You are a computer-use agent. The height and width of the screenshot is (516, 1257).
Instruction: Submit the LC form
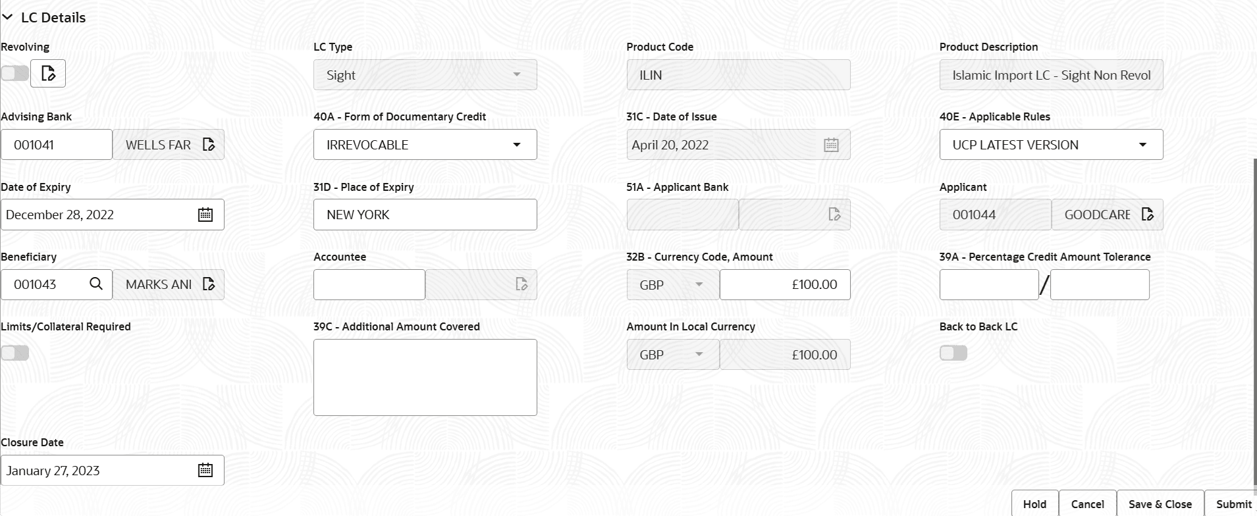pyautogui.click(x=1233, y=503)
